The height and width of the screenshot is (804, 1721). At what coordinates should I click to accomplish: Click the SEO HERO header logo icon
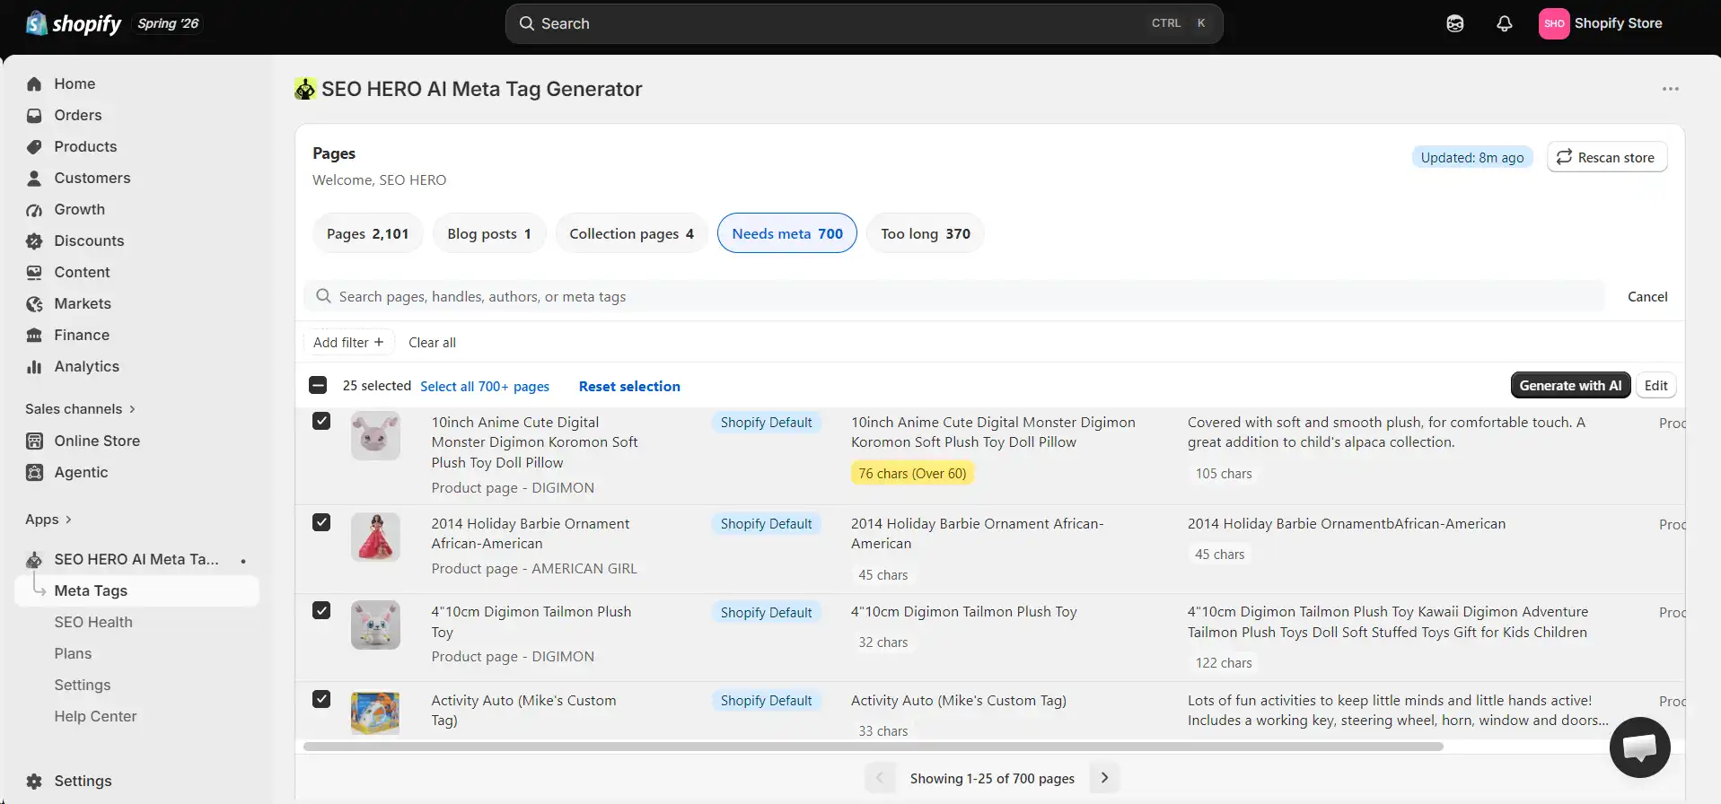[x=305, y=89]
